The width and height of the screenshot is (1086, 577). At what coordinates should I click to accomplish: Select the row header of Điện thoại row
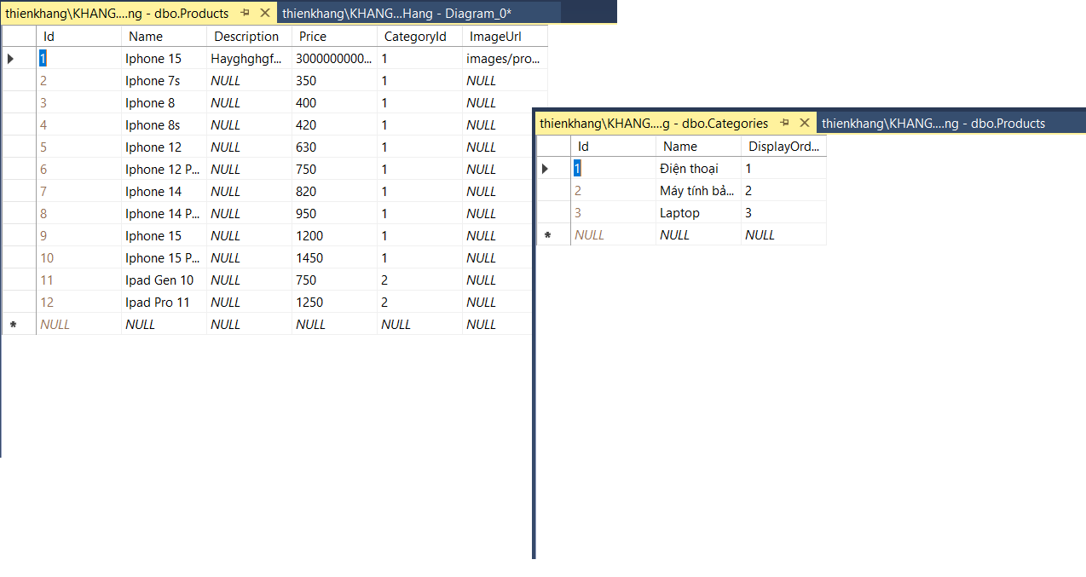point(553,169)
